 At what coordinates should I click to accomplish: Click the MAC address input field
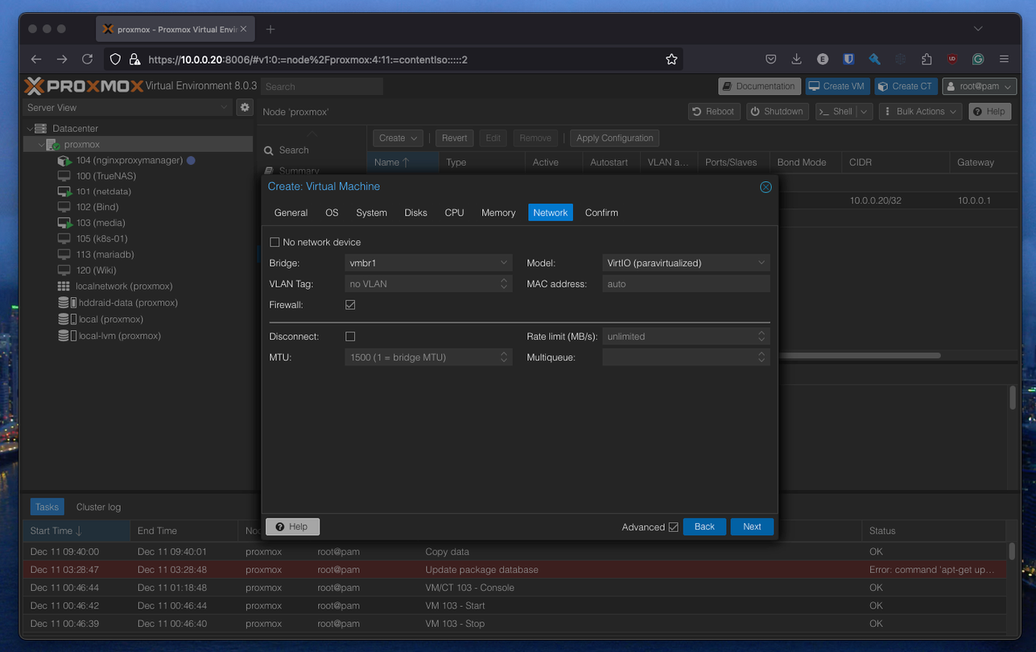(x=686, y=284)
